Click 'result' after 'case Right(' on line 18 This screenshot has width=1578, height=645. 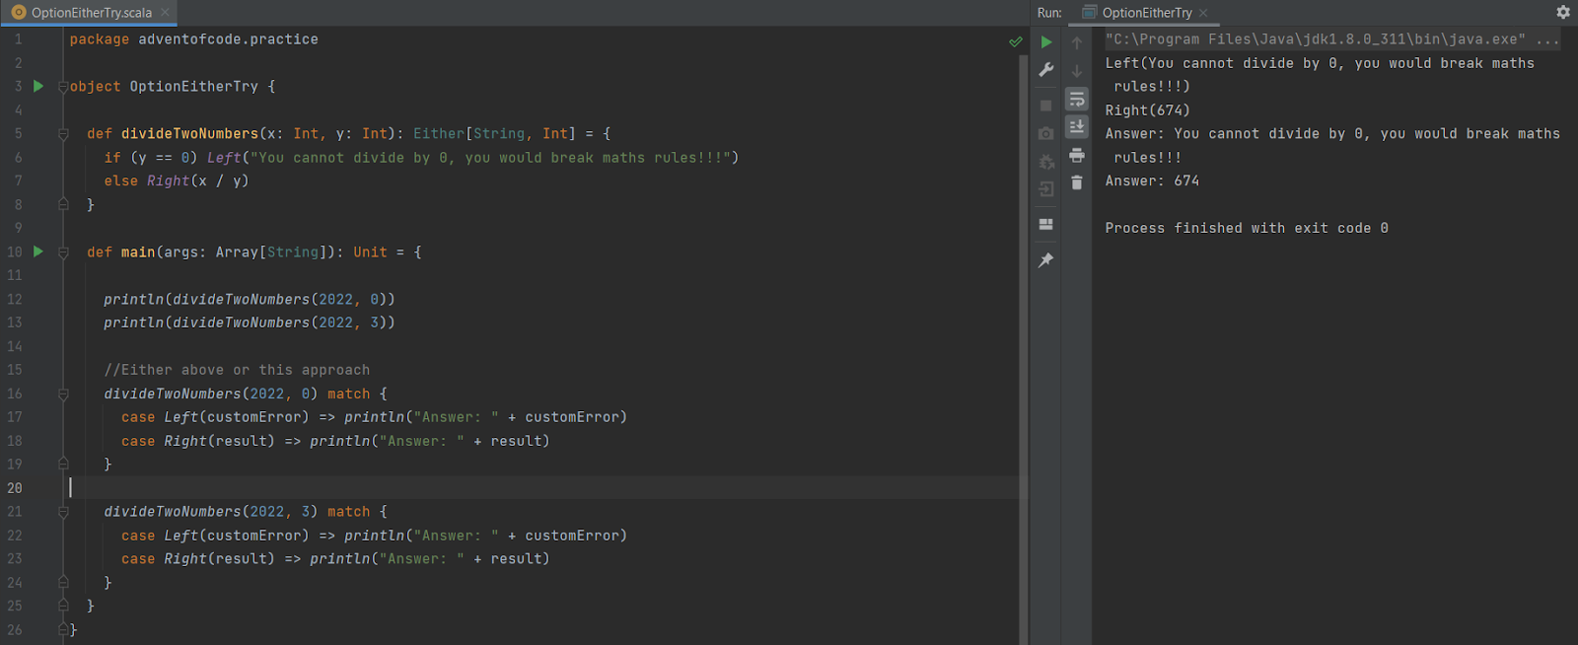point(242,441)
